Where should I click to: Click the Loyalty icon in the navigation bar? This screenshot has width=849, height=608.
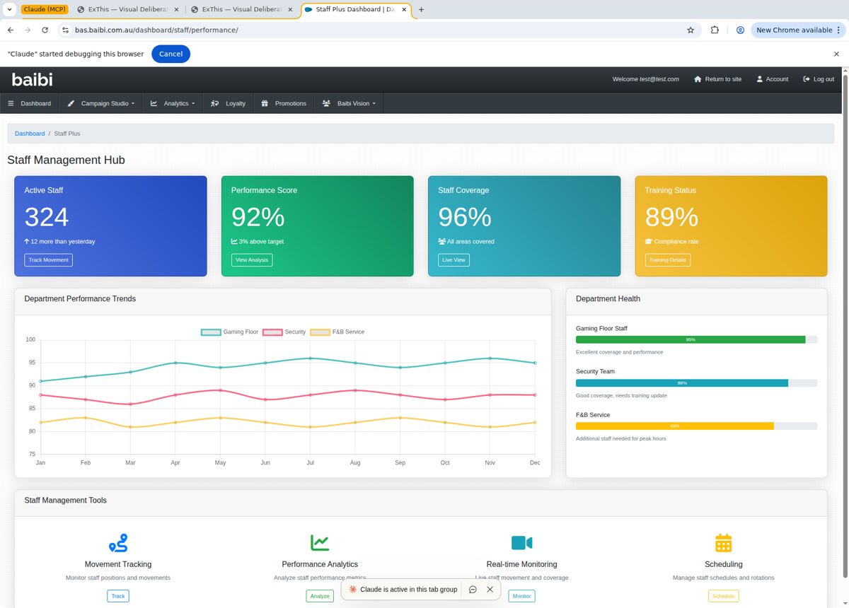(x=214, y=103)
